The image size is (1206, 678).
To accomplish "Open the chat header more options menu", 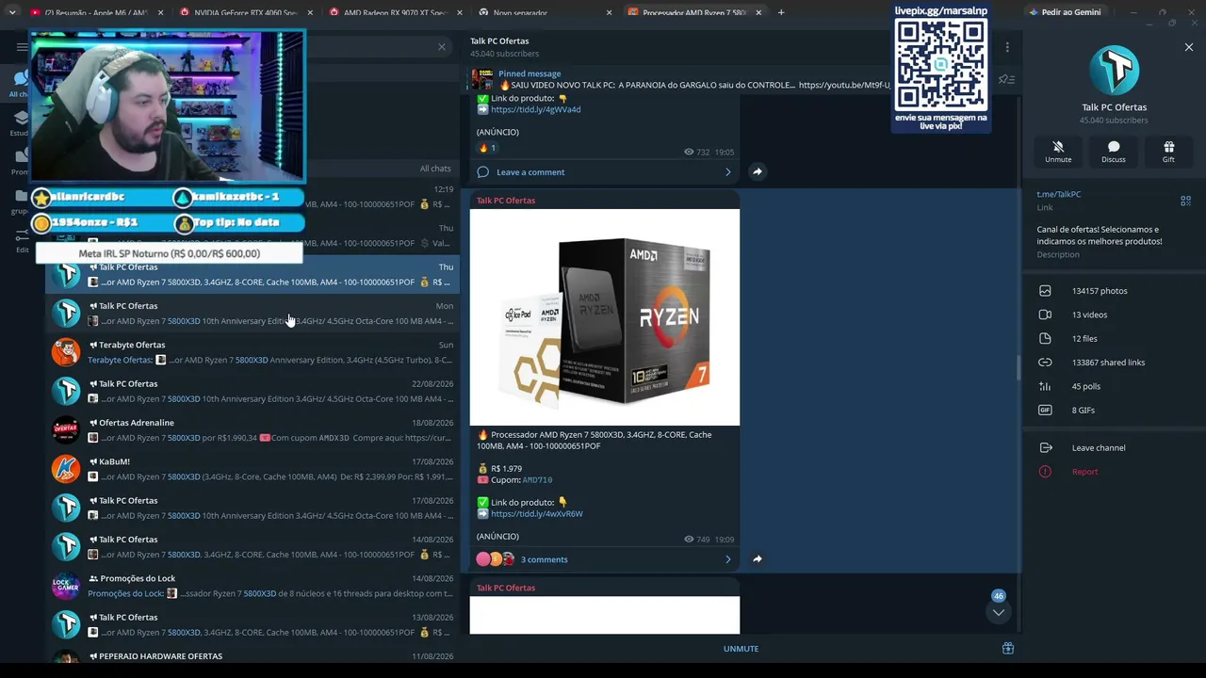I will 1007,47.
